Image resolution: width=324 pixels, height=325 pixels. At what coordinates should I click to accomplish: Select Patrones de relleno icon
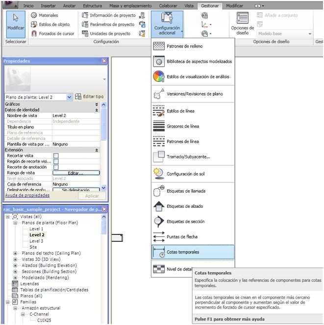click(159, 46)
